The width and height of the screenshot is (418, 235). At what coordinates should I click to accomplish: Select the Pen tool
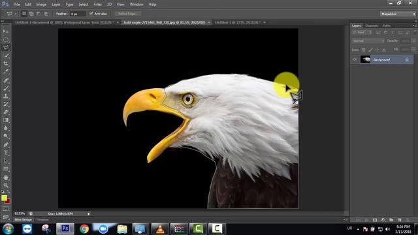(x=6, y=145)
